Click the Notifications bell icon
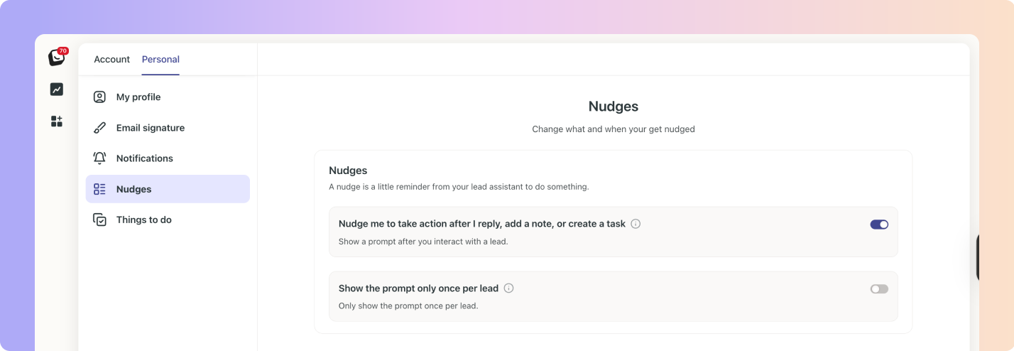Image resolution: width=1014 pixels, height=351 pixels. click(100, 158)
